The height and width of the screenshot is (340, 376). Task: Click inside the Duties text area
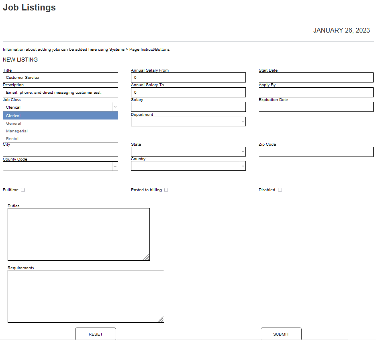click(78, 234)
